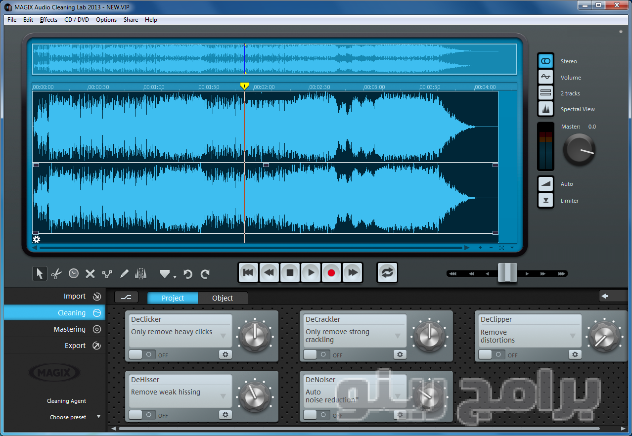Toggle the DeClipper OFF switch
Screen dimensions: 632x436
point(492,354)
